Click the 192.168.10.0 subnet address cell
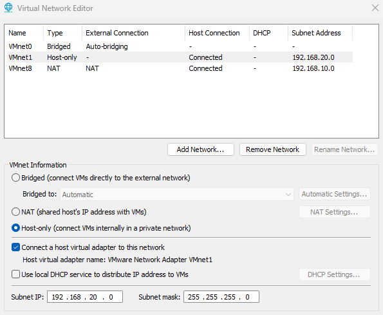The height and width of the screenshot is (315, 383). (313, 68)
